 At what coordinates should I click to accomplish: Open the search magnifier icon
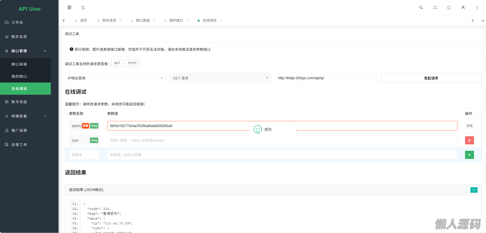pos(421,8)
